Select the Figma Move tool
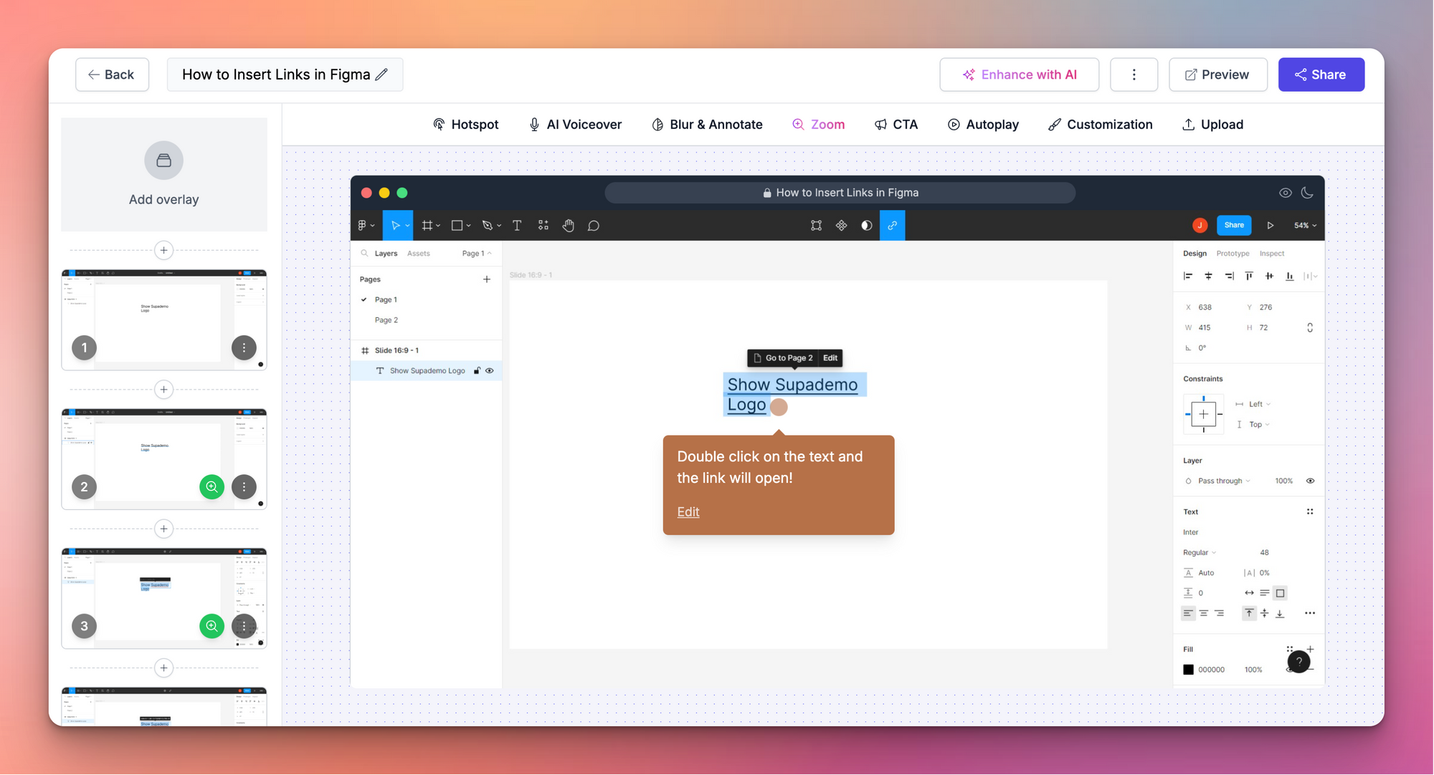Image resolution: width=1434 pixels, height=775 pixels. click(x=397, y=226)
